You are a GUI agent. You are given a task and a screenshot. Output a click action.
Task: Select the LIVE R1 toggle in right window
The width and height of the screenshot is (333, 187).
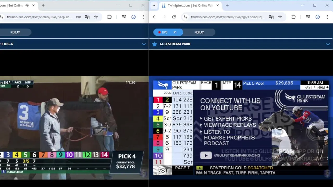pos(168,32)
